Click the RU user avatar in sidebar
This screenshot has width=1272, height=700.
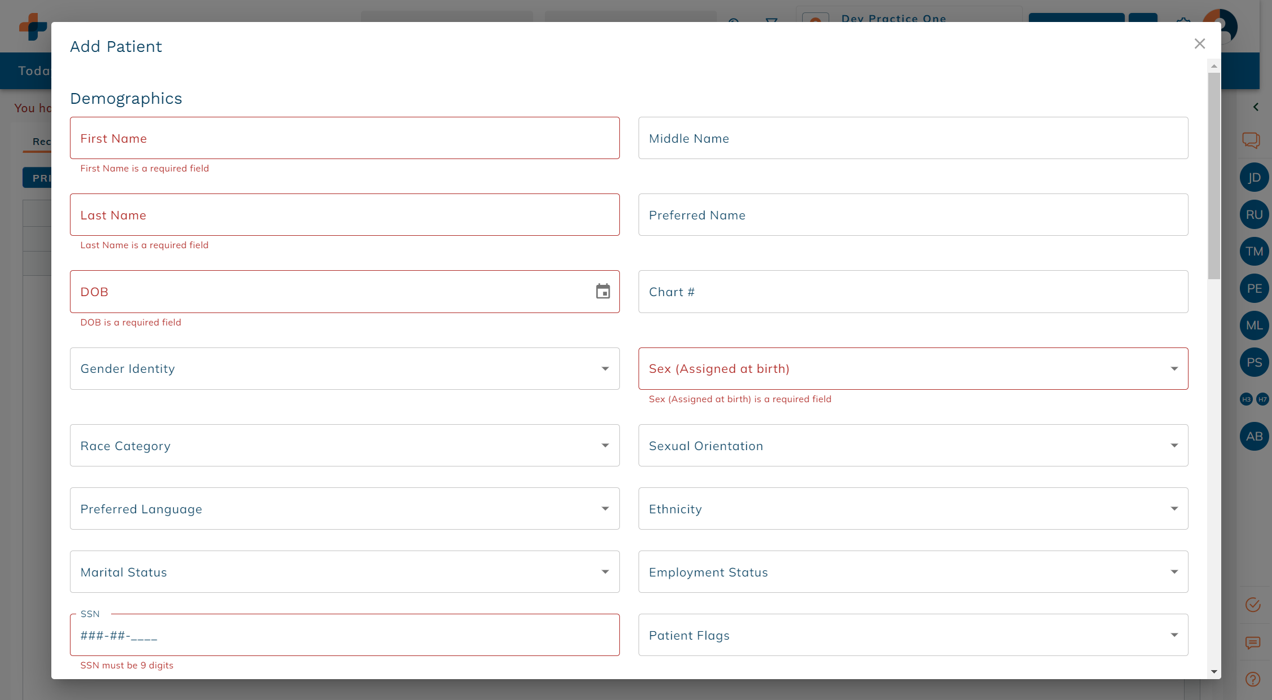(1254, 215)
